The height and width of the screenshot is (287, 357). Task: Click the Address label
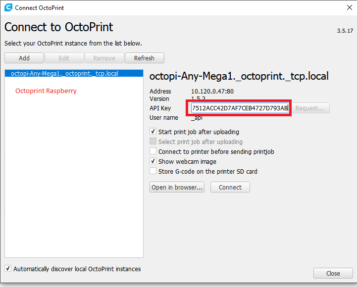pos(160,92)
